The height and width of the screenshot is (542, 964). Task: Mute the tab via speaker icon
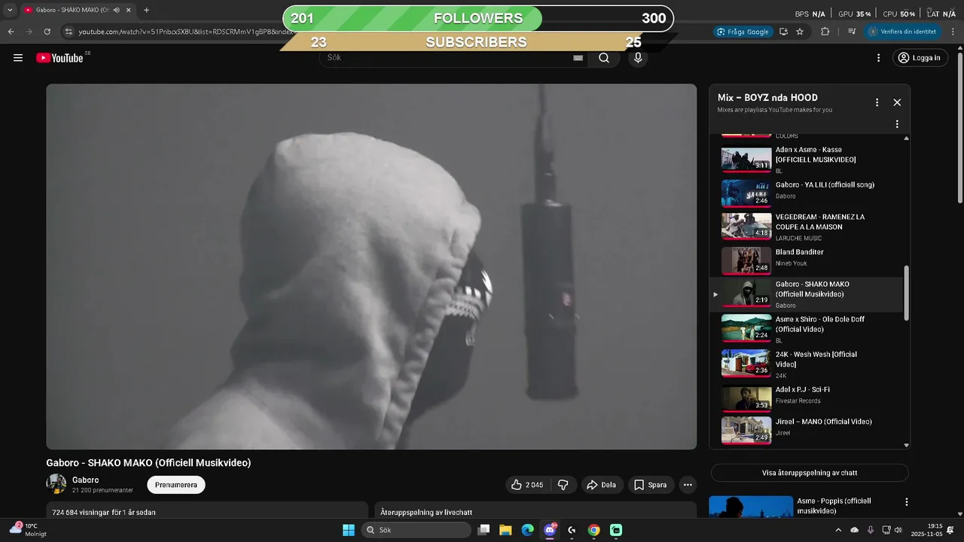click(116, 11)
